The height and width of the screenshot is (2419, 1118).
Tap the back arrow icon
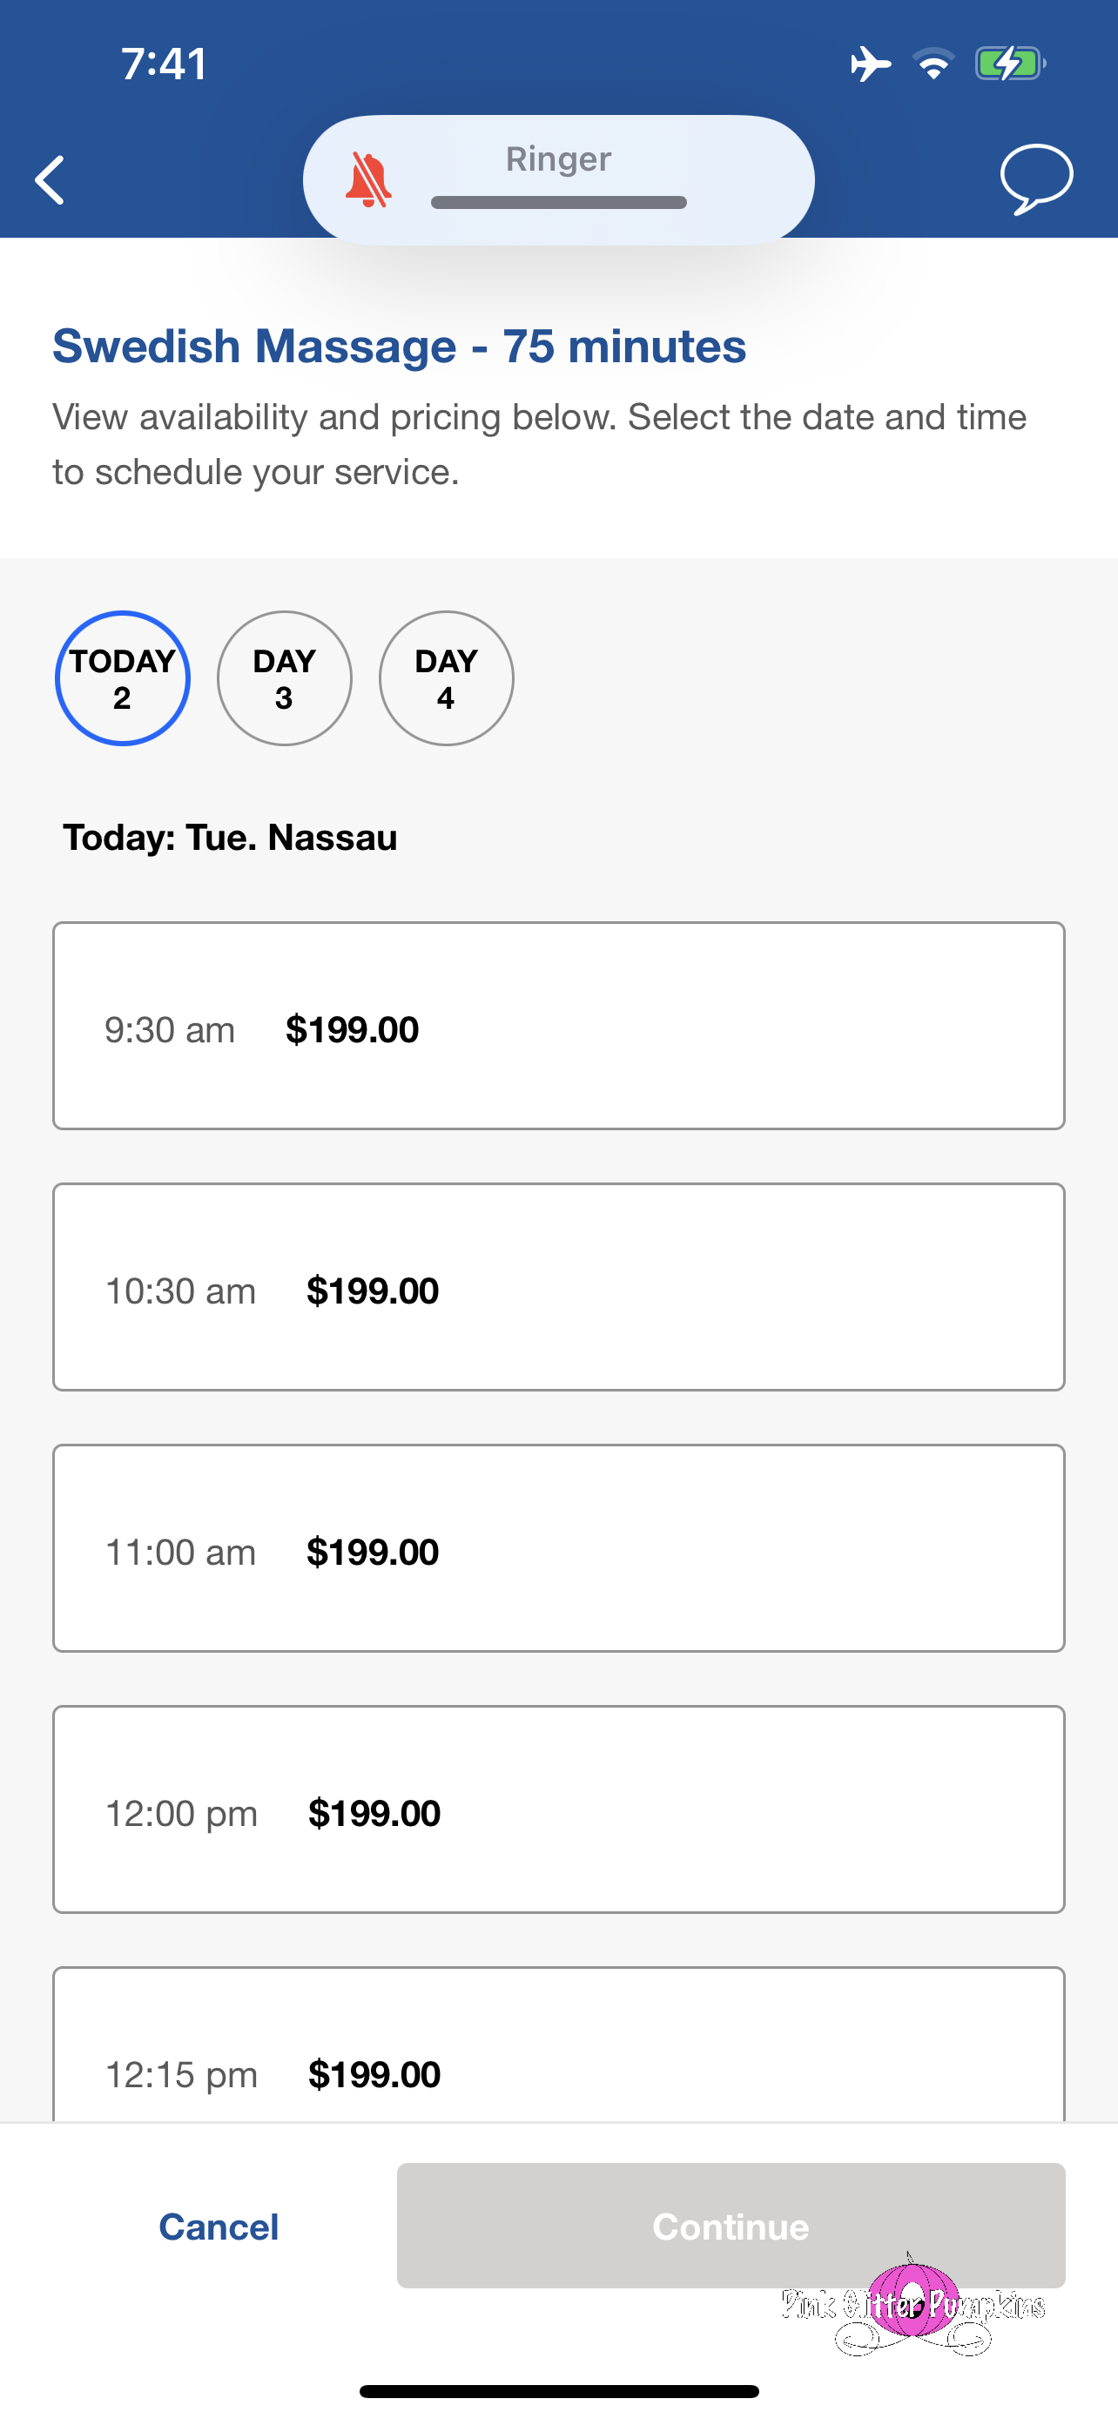point(50,179)
